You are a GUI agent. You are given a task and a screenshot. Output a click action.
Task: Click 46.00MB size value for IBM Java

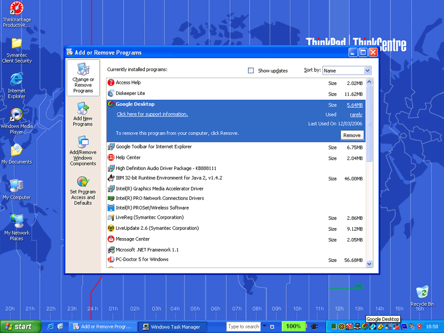354,179
